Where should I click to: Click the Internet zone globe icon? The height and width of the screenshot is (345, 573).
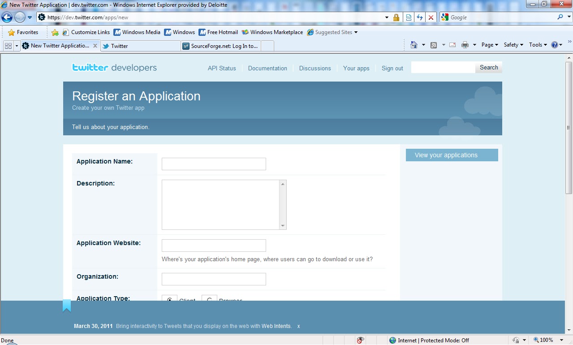coord(393,340)
